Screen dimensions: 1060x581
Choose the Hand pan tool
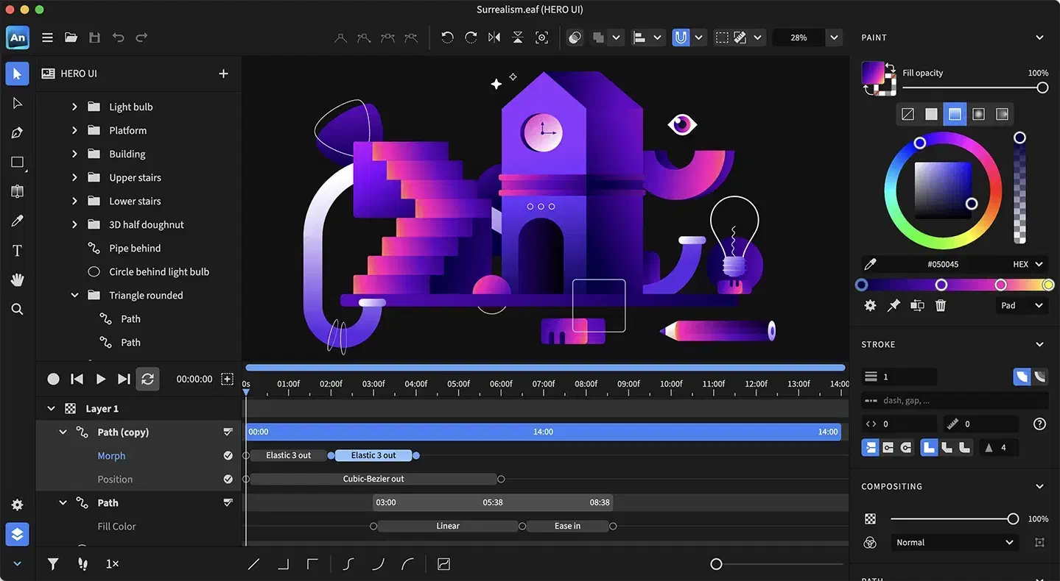(17, 280)
